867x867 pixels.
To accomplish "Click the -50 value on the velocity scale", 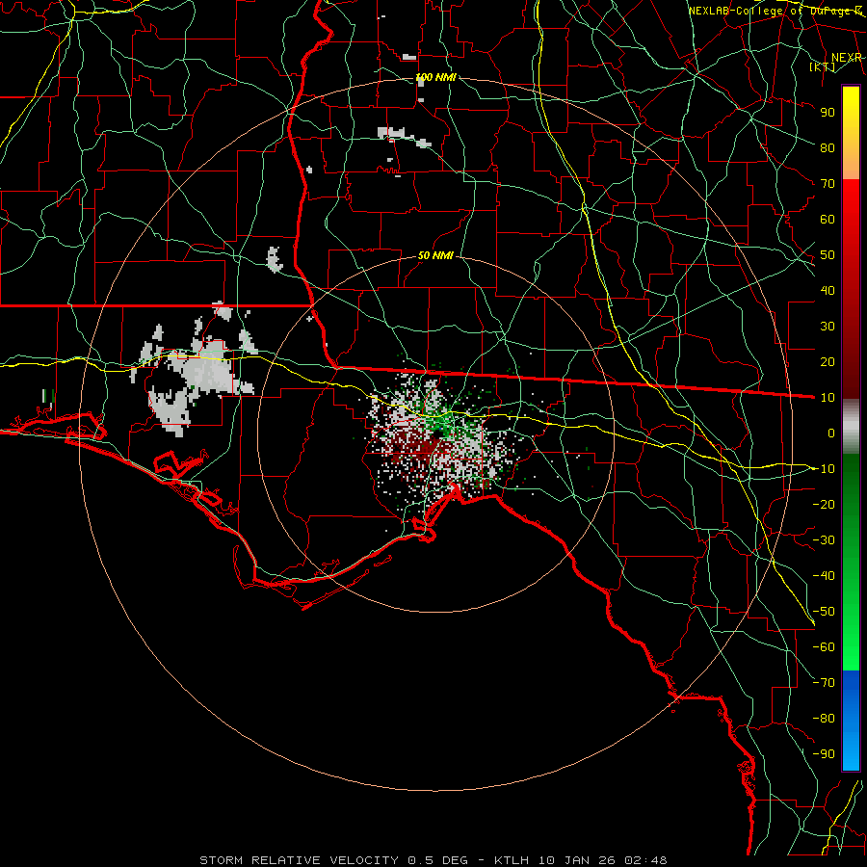I will (x=824, y=612).
